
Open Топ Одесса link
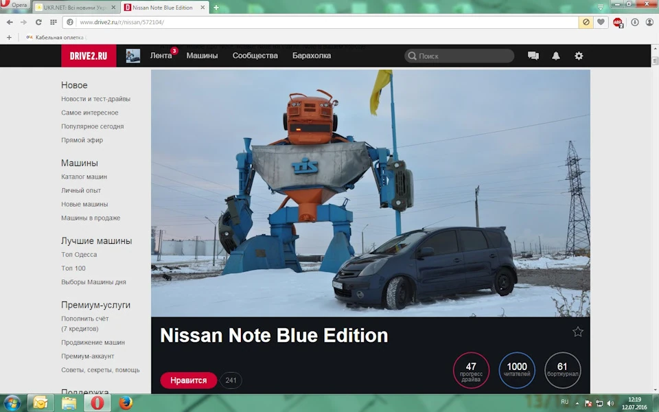click(x=79, y=254)
